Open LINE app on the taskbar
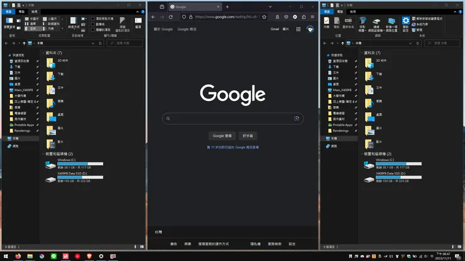 (53, 256)
